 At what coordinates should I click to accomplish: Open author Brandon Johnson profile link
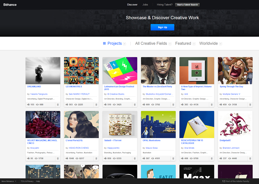(231, 148)
